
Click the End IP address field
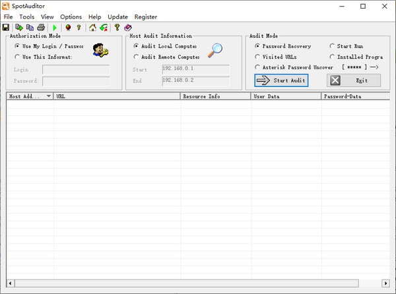(x=196, y=81)
